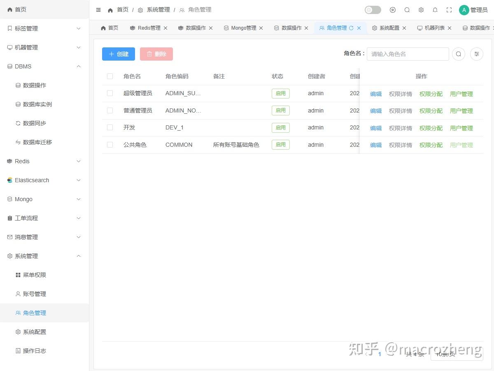The image size is (494, 371).
Task: Click the 请输入角色名 input field
Action: click(408, 54)
